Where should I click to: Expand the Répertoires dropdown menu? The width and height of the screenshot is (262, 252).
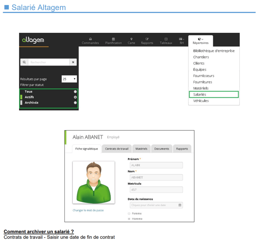point(201,41)
